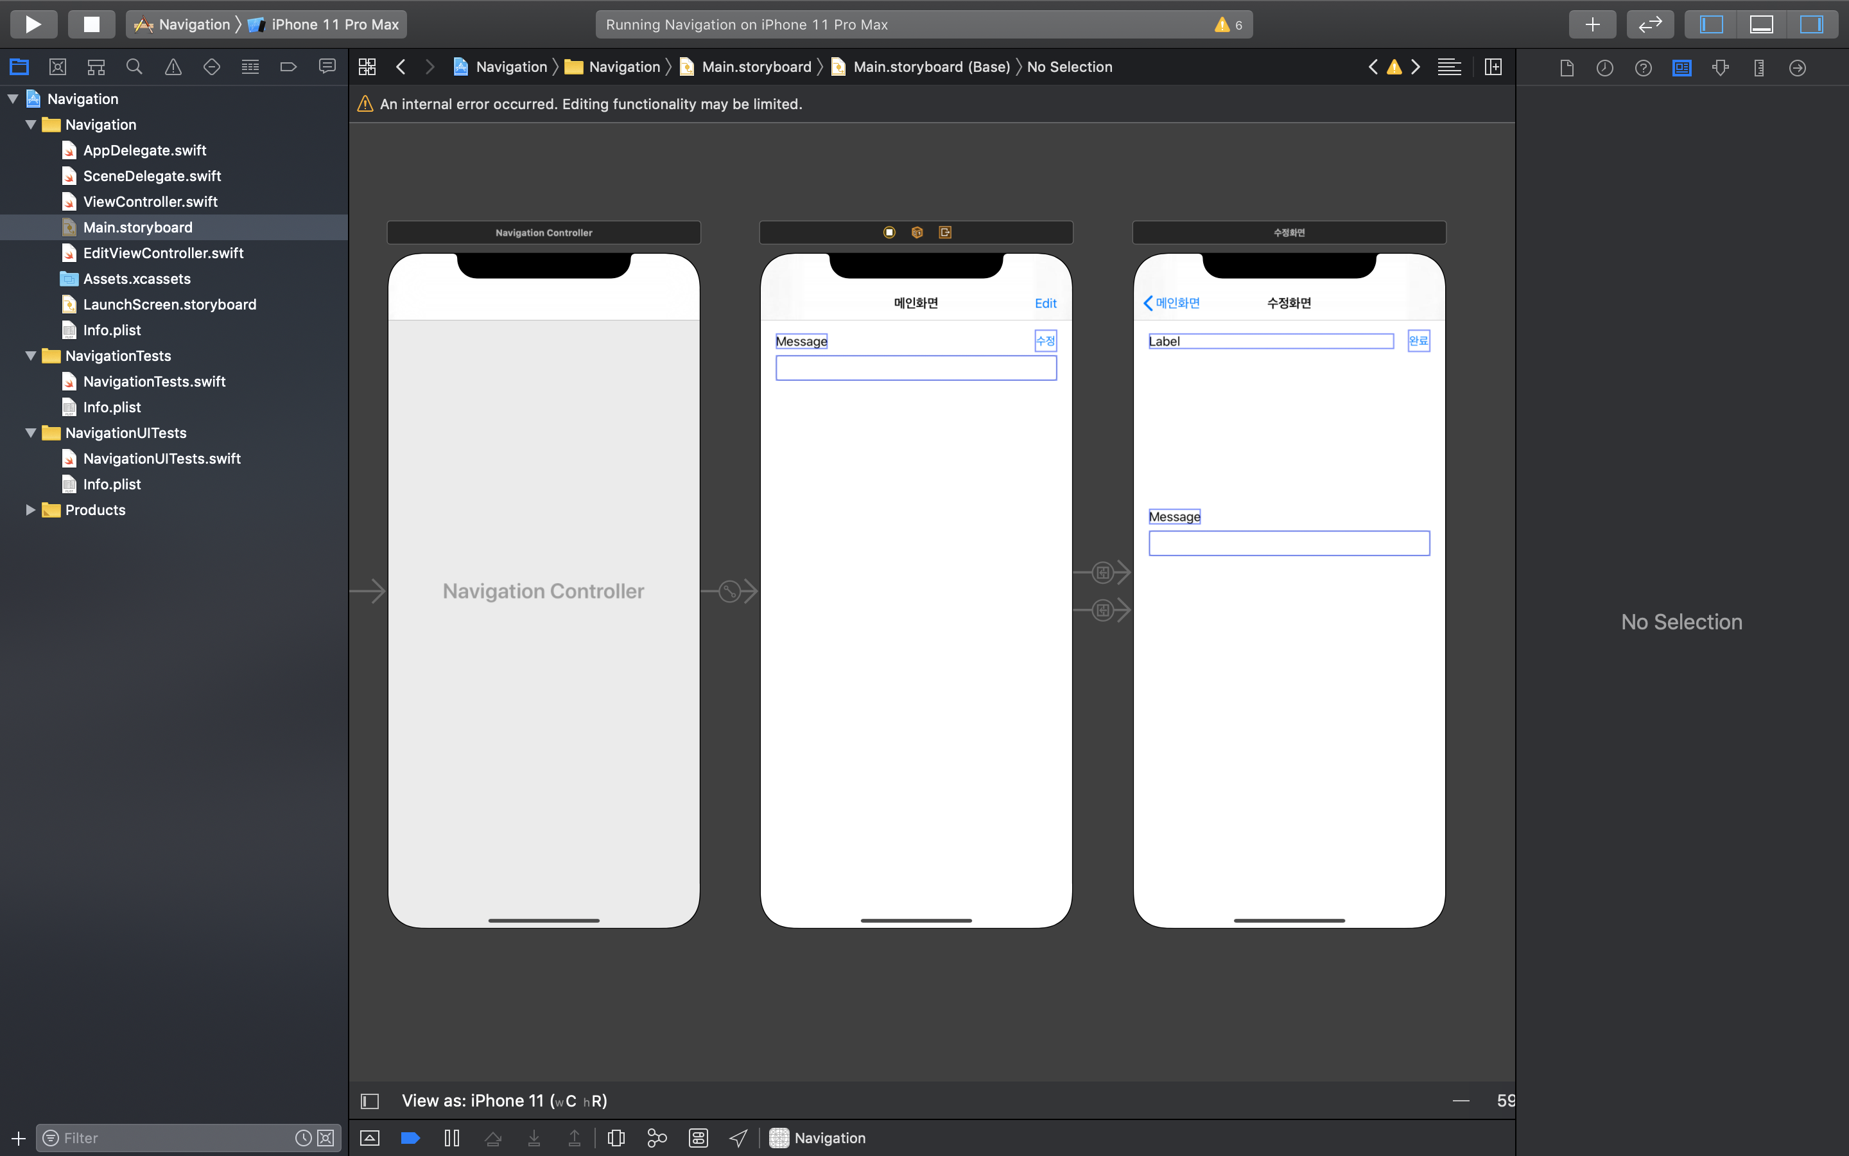Select ViewController.swift in navigator
The image size is (1849, 1156).
point(150,202)
